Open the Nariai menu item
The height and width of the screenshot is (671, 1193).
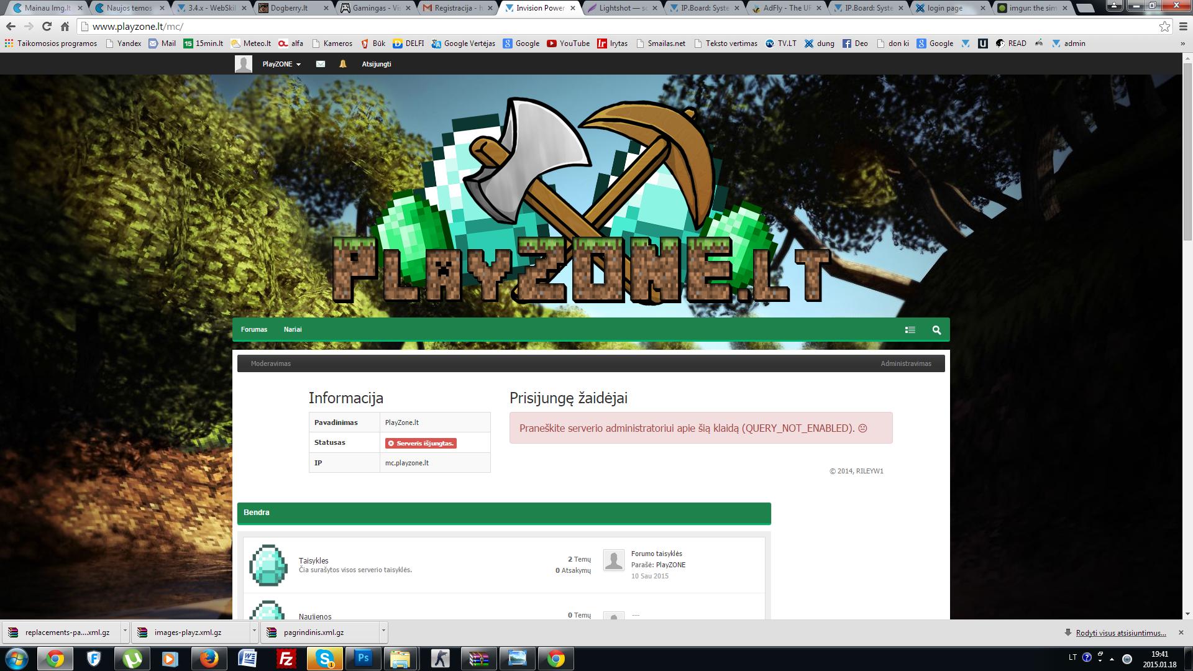(x=293, y=329)
